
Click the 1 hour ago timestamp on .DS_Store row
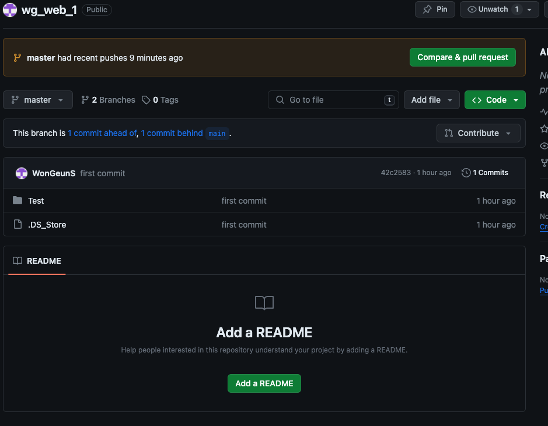coord(496,225)
